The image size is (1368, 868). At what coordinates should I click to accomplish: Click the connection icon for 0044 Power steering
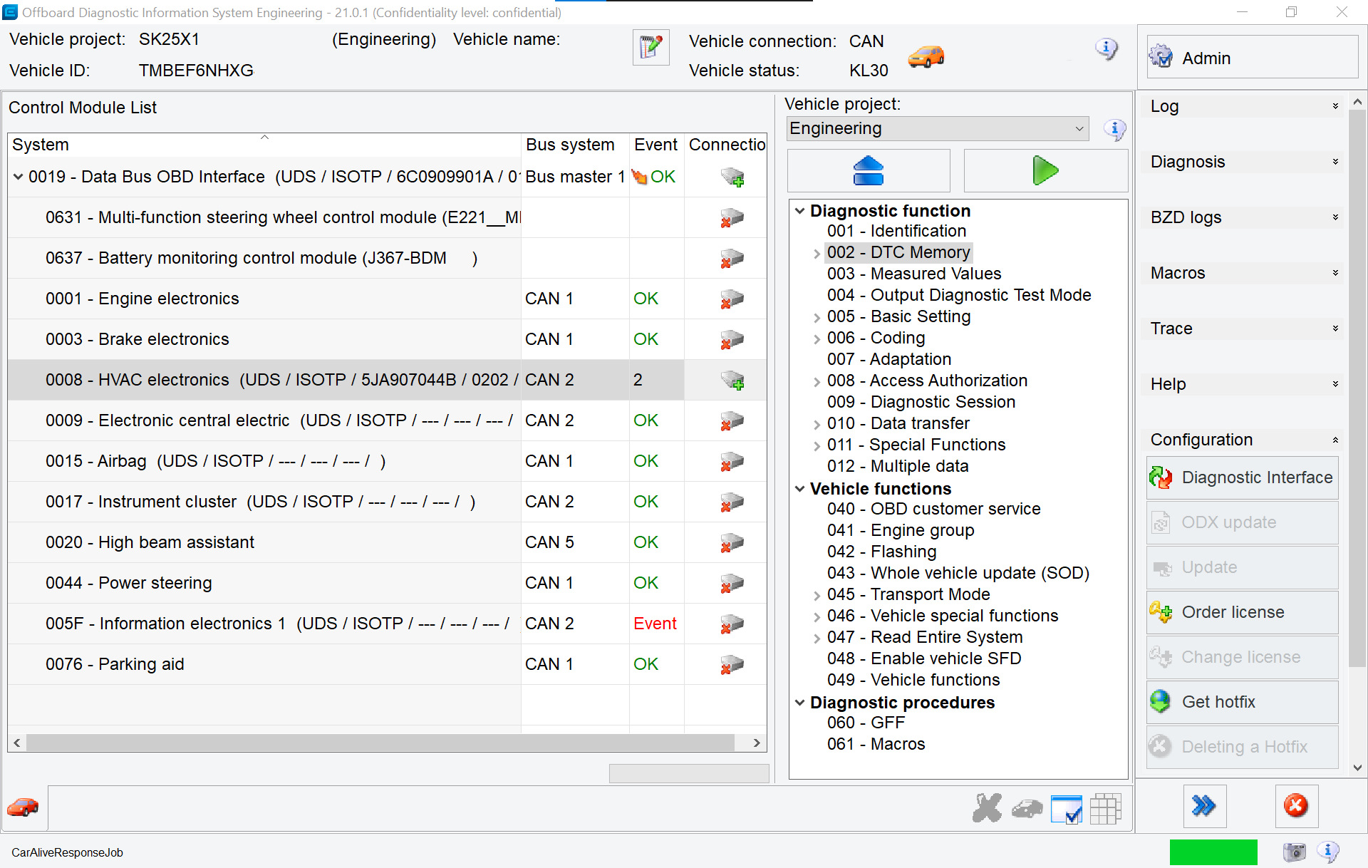732,583
